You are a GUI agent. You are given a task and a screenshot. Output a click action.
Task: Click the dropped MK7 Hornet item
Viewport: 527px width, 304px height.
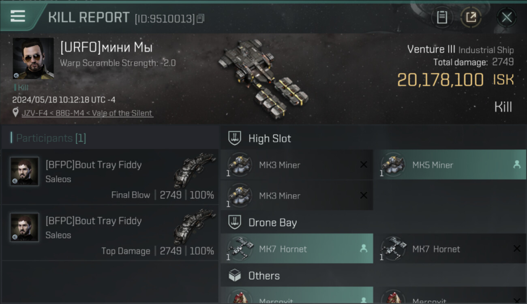pyautogui.click(x=297, y=249)
